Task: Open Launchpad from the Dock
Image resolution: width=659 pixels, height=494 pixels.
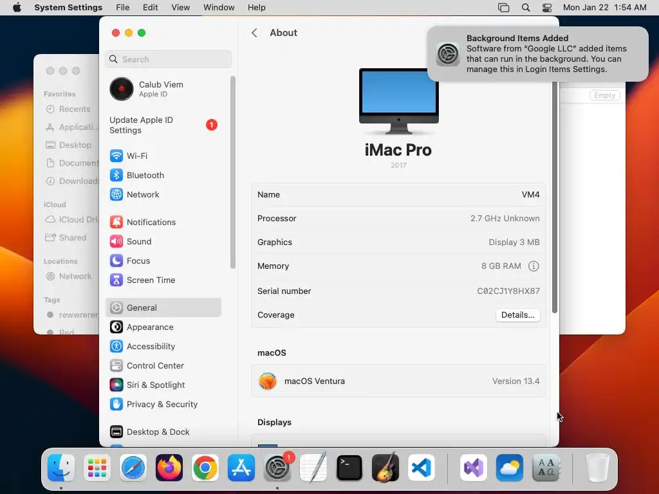Action: 97,468
